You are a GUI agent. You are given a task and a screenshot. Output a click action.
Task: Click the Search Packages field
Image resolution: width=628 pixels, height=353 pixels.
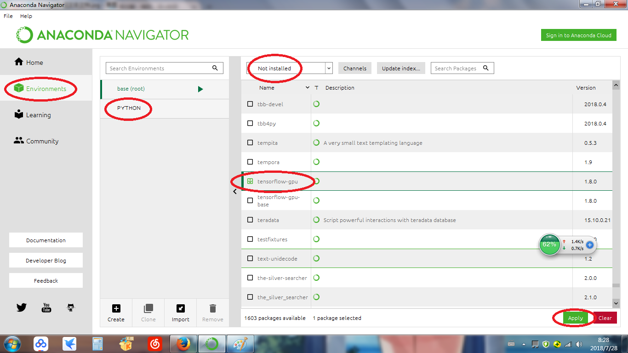pyautogui.click(x=462, y=68)
